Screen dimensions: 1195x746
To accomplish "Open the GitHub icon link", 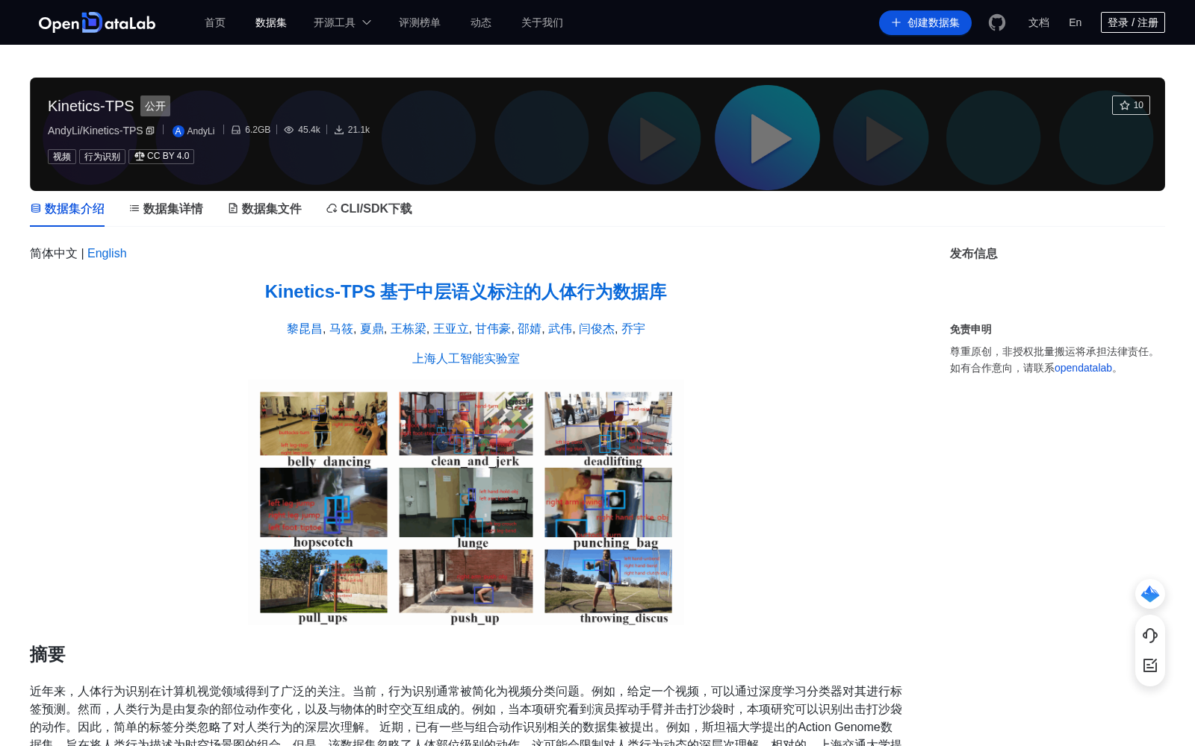I will pos(997,22).
